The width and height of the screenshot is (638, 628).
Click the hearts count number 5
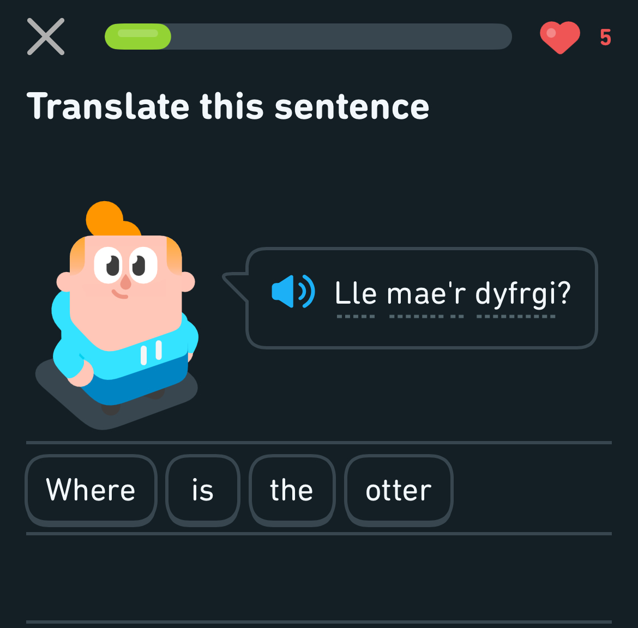(605, 38)
